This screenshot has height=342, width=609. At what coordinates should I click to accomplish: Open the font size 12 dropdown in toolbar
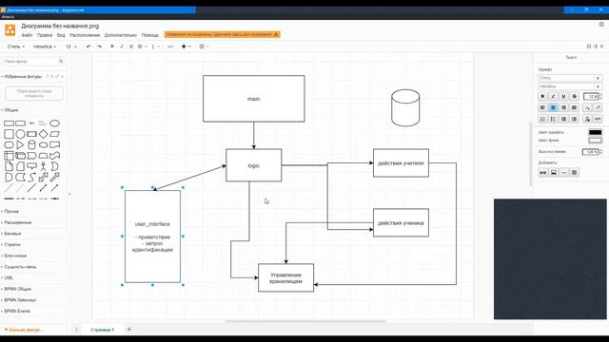click(x=71, y=47)
